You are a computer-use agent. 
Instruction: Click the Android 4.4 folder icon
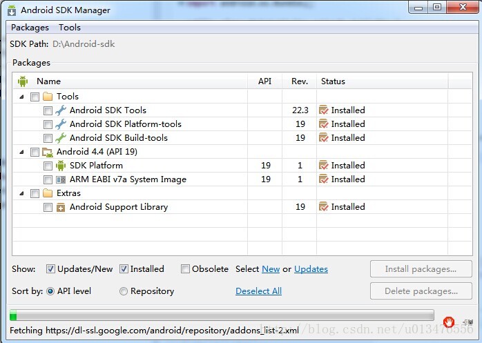click(x=48, y=152)
